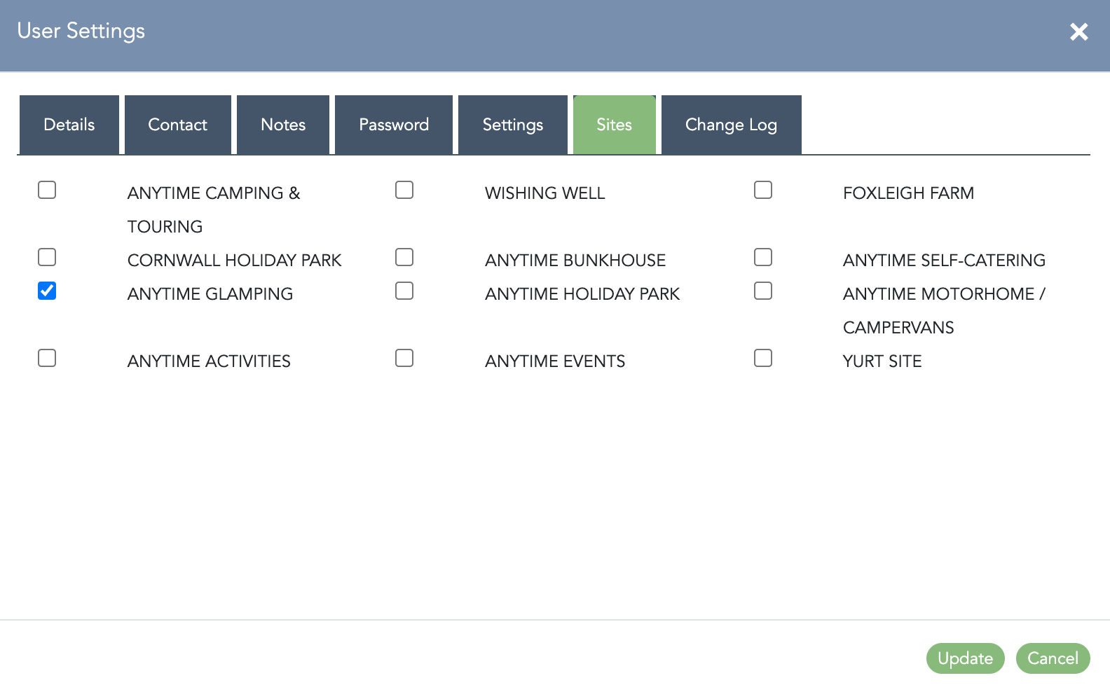This screenshot has height=685, width=1110.
Task: Click the CORNWALL HOLIDAY PARK label
Action: (x=234, y=261)
